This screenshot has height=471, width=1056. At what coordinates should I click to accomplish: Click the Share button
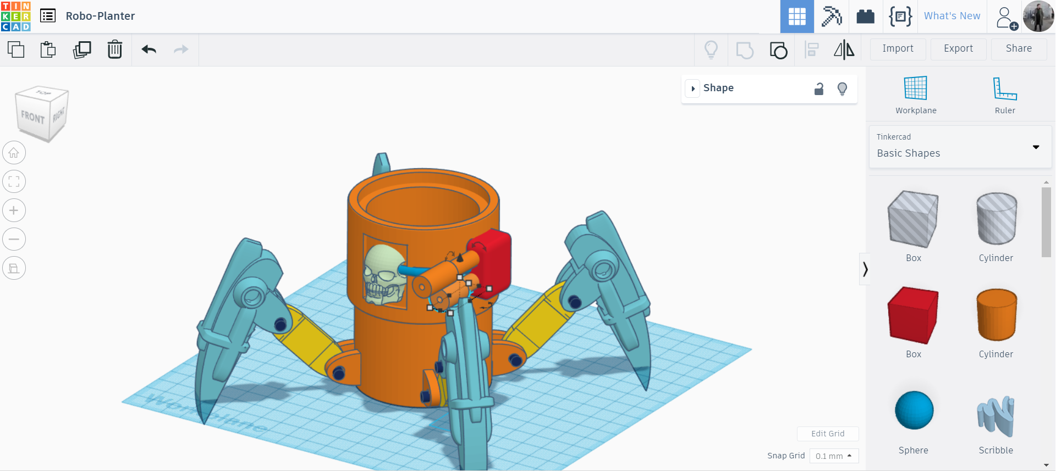click(x=1019, y=49)
